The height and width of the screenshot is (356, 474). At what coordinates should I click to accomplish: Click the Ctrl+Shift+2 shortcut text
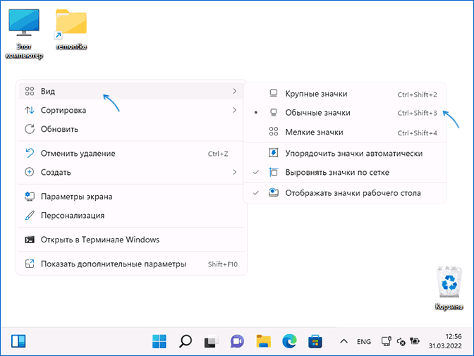[x=417, y=95]
